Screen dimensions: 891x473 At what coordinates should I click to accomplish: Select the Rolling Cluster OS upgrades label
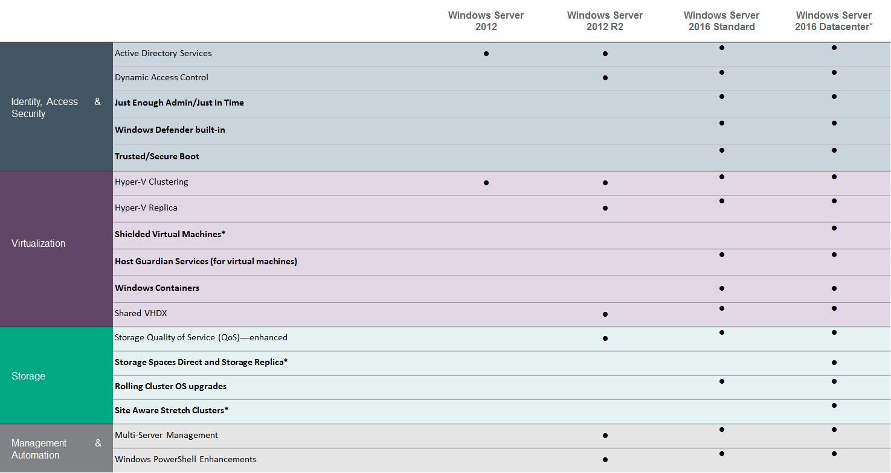click(171, 386)
